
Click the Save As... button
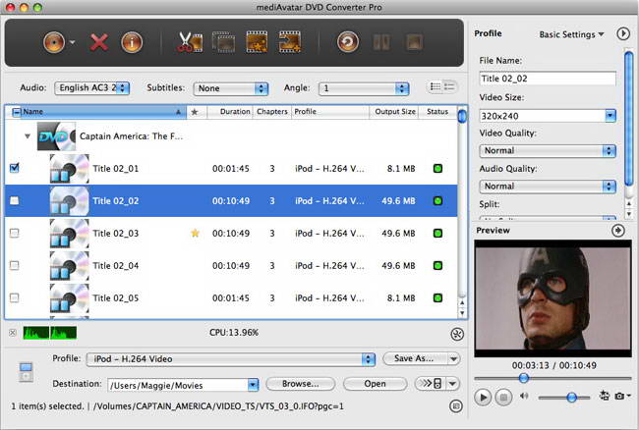click(x=408, y=358)
